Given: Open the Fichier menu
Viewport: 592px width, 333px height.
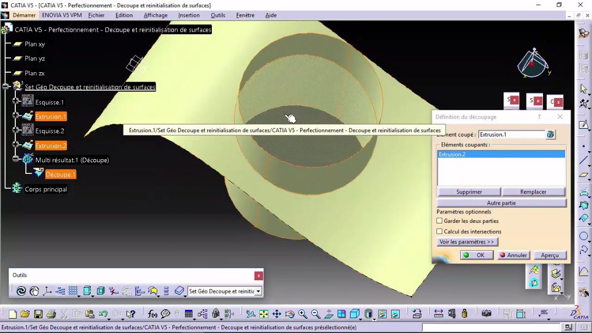Looking at the screenshot, I should [x=96, y=15].
